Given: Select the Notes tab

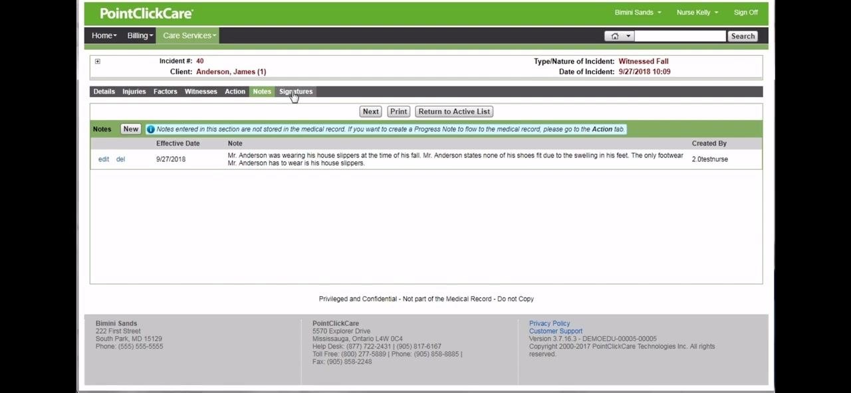Looking at the screenshot, I should (262, 92).
